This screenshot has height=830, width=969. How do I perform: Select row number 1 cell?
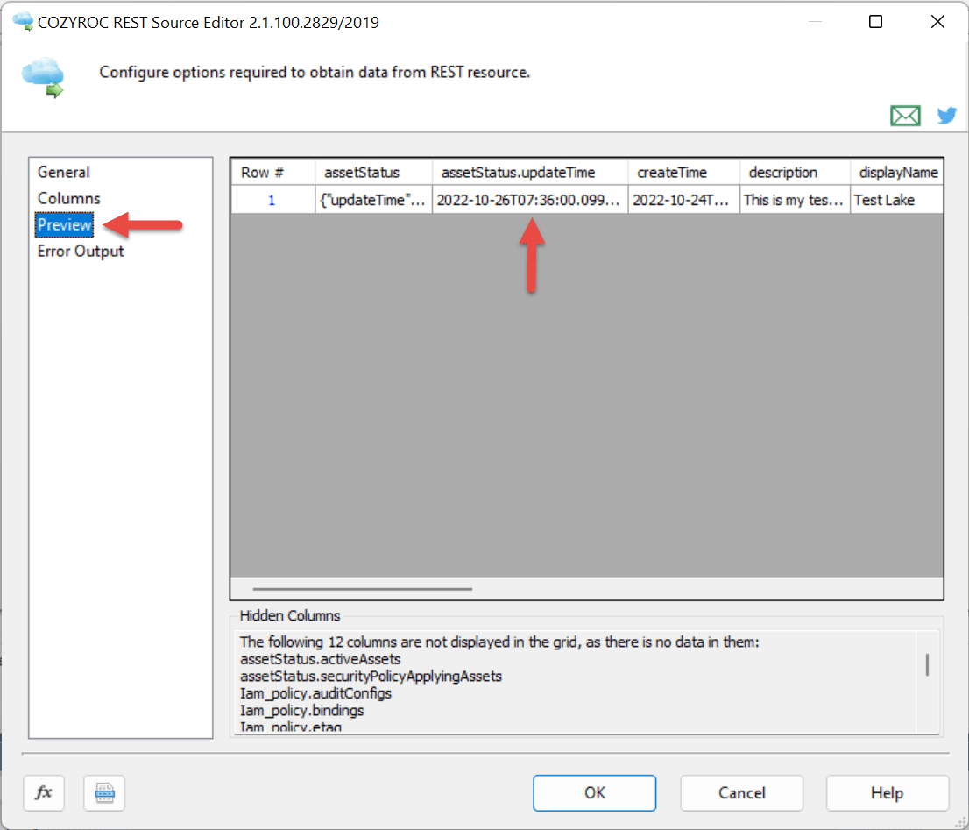(273, 200)
